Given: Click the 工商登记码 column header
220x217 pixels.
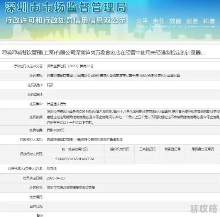Looking at the screenshot, I should (147, 149).
